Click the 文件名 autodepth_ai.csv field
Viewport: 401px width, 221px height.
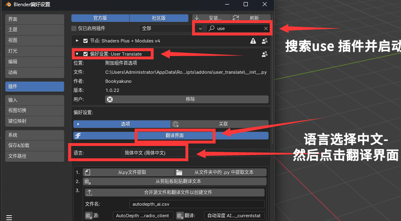197,204
